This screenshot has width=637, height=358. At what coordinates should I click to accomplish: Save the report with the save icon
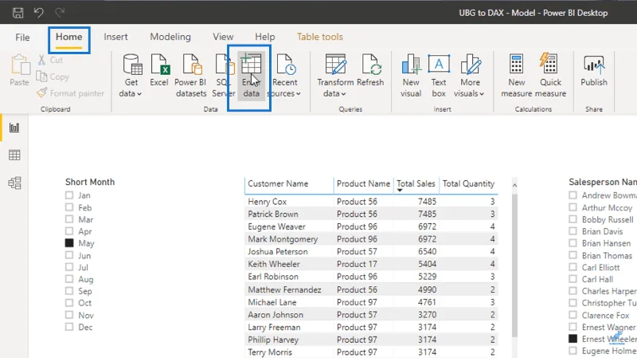(18, 13)
